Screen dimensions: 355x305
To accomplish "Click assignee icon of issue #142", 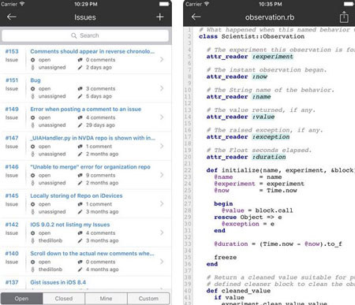I will (33, 240).
